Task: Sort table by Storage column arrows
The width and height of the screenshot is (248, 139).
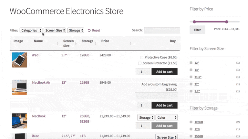Action: click(96, 43)
